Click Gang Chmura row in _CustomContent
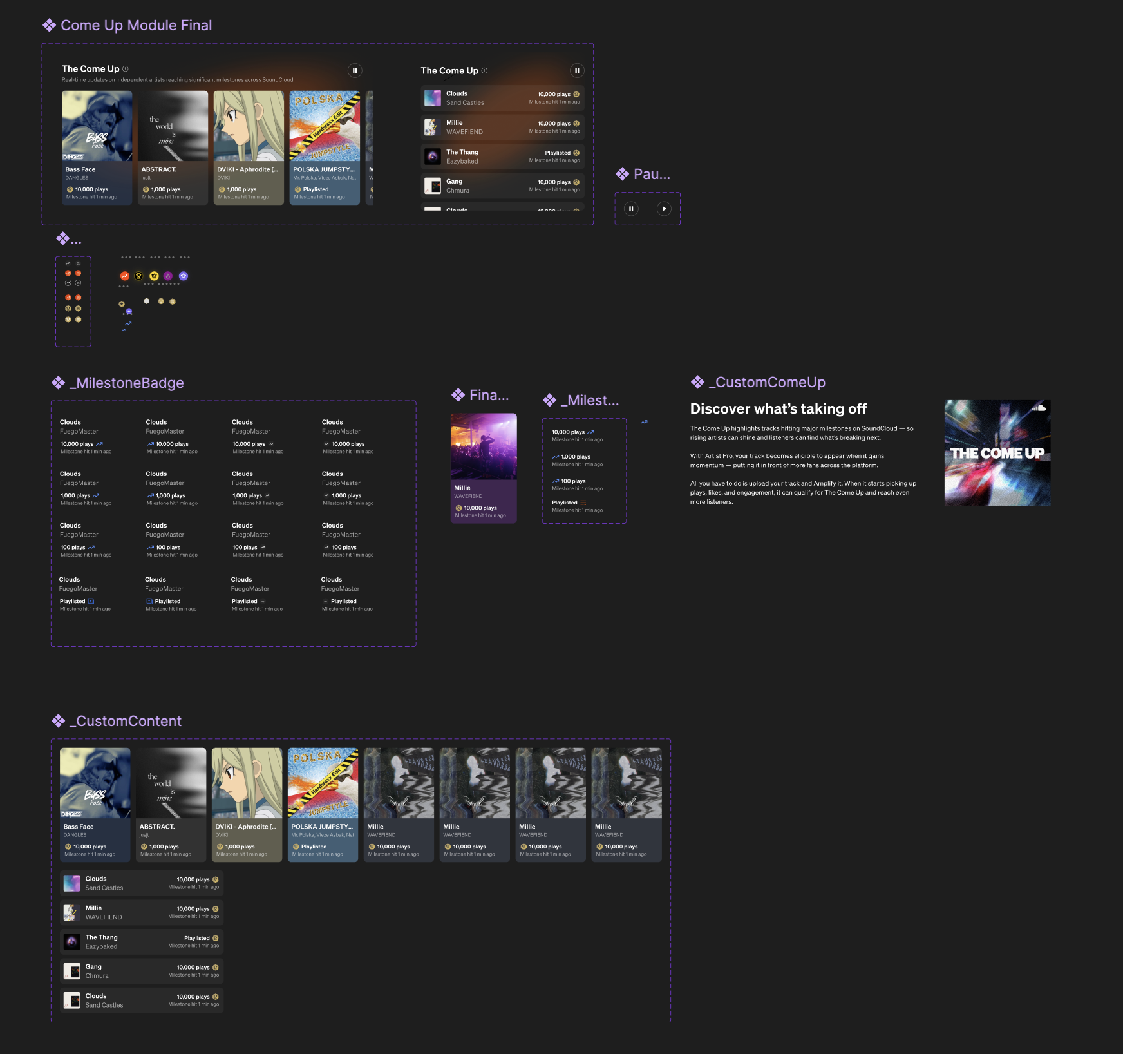 pos(142,971)
